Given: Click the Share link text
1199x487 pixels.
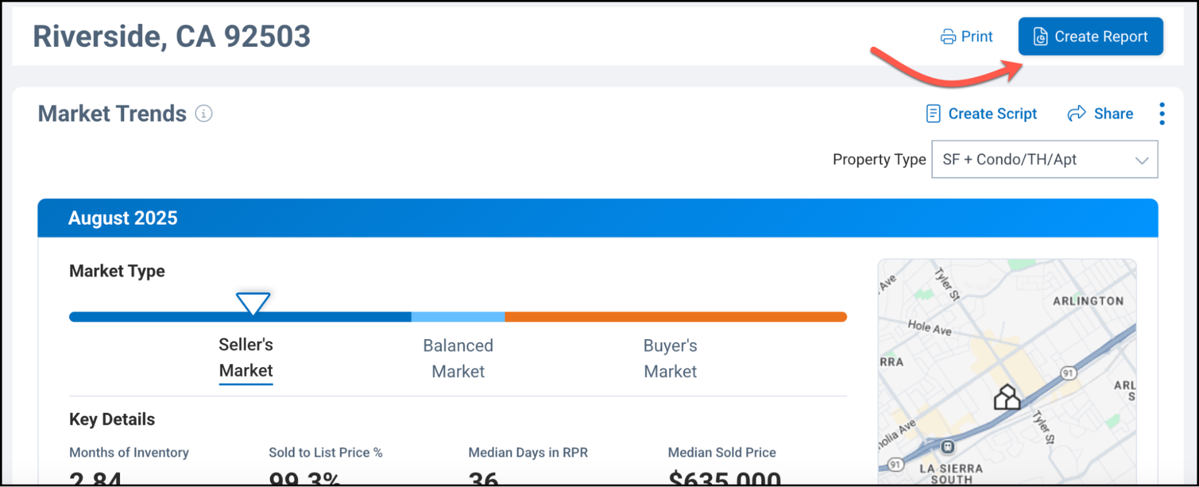Looking at the screenshot, I should (x=1113, y=114).
